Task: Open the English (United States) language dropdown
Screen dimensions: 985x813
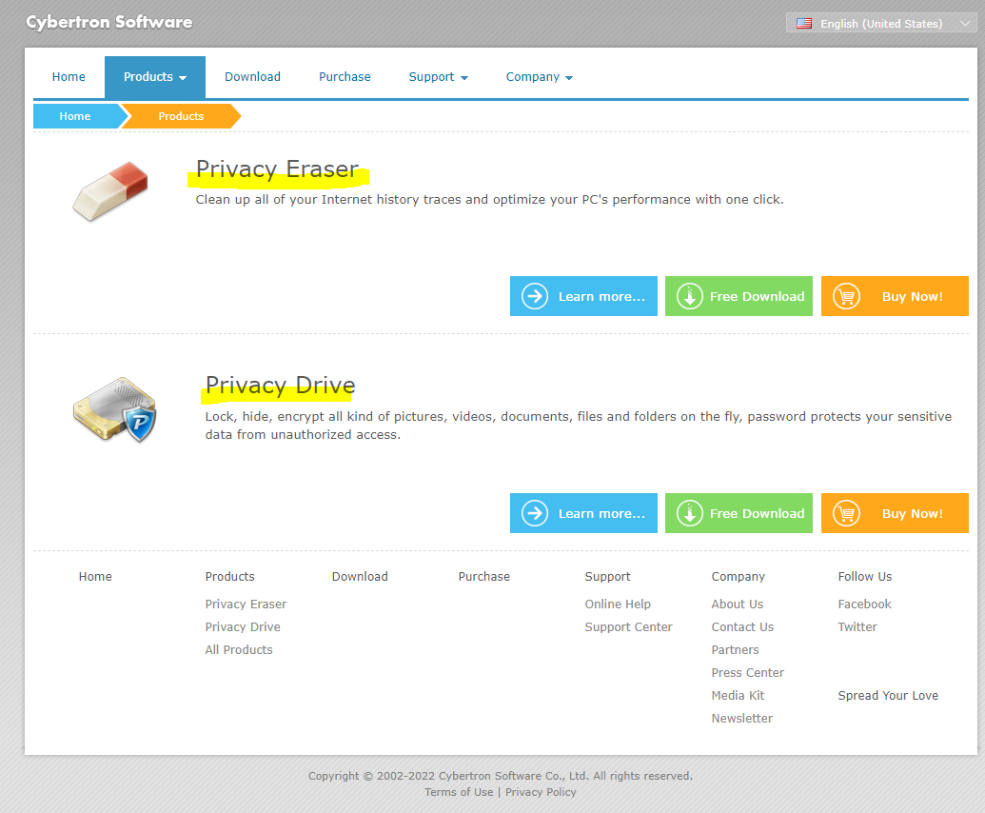Action: pyautogui.click(x=880, y=23)
